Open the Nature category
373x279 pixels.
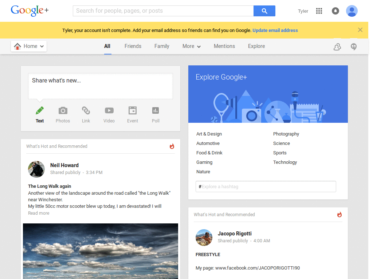tap(203, 172)
